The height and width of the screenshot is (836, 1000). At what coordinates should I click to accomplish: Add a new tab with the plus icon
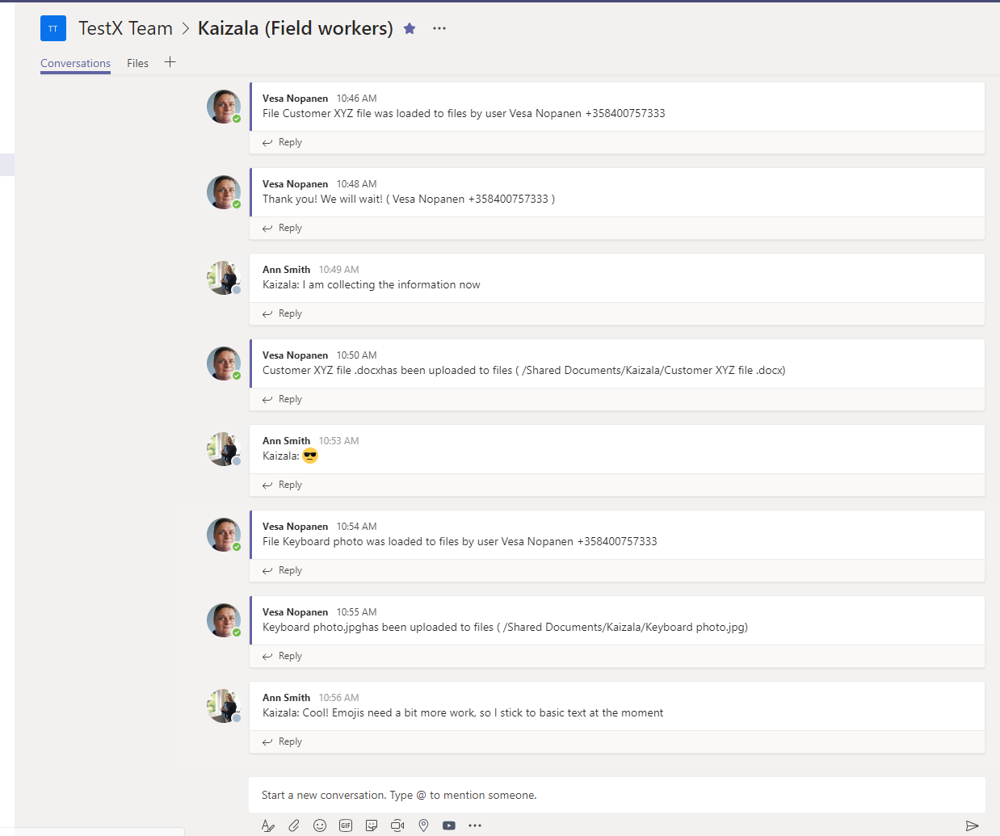[x=170, y=62]
